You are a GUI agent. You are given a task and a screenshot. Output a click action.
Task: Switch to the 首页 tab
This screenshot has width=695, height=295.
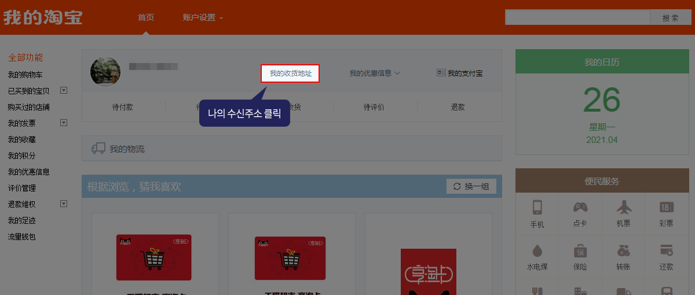click(x=146, y=17)
